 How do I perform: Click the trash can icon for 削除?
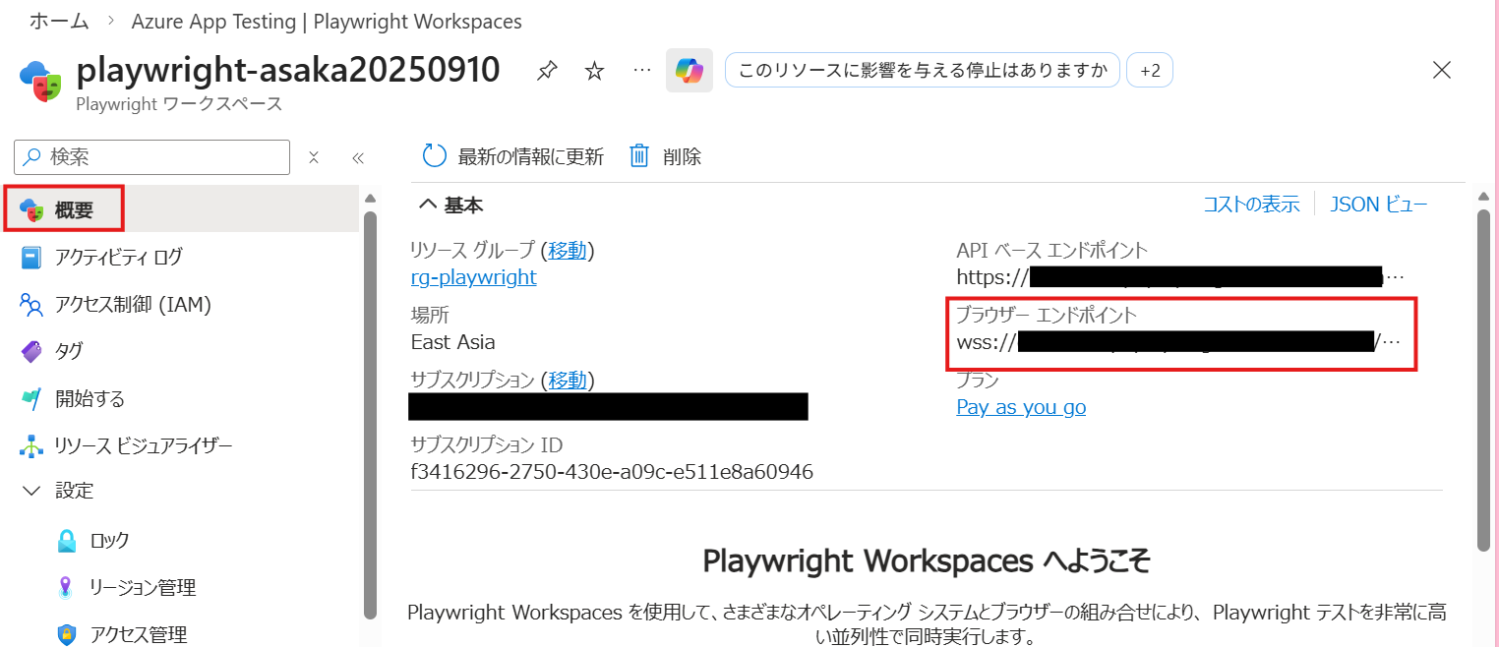coord(639,155)
